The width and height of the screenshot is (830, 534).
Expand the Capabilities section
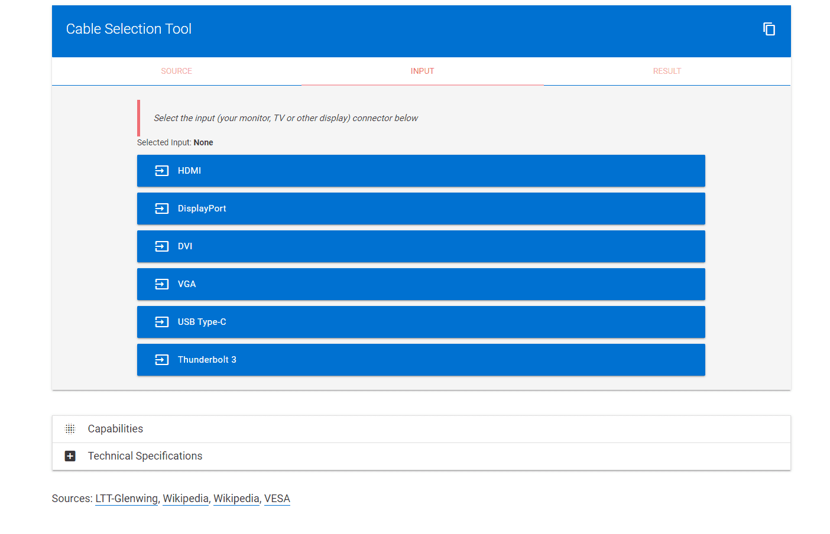tap(115, 429)
